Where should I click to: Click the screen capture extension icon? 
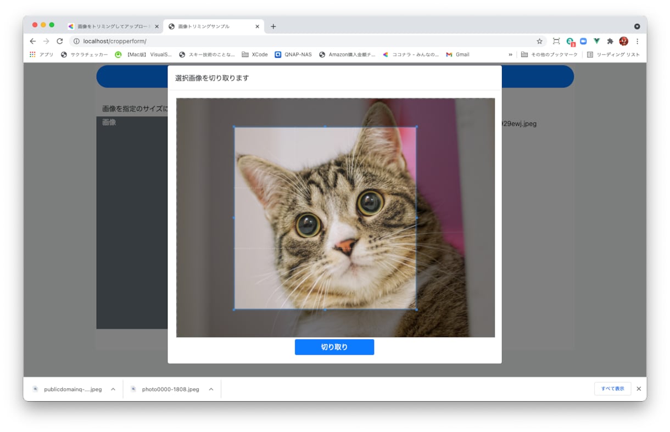click(556, 41)
